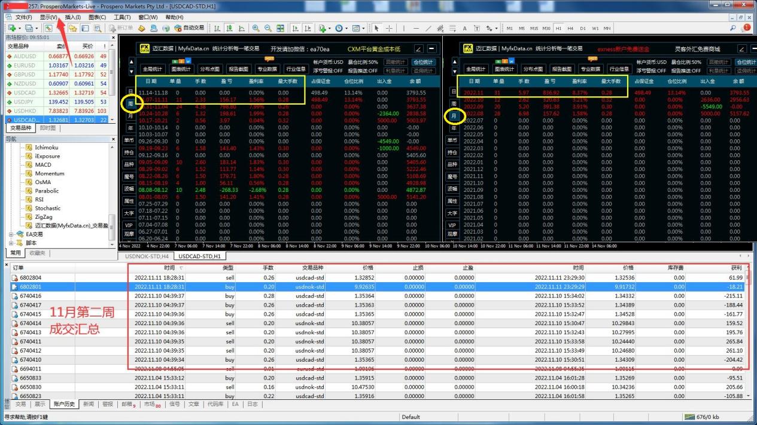Click the Navigator panel vertical scrollbar

(113, 194)
